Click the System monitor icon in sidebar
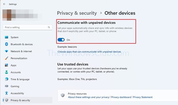The height and width of the screenshot is (105, 178). (6, 37)
